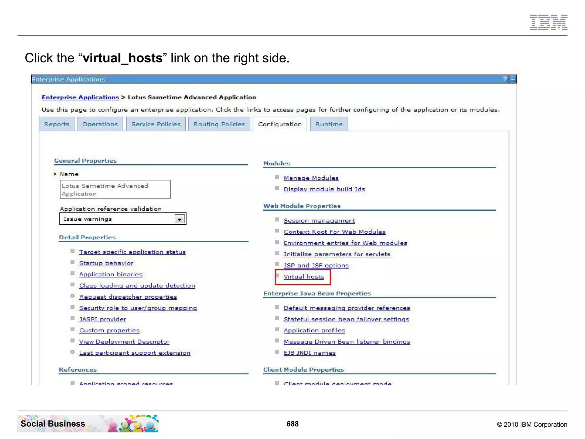This screenshot has width=585, height=439.
Task: Click the Virtual hosts link
Action: coord(304,277)
